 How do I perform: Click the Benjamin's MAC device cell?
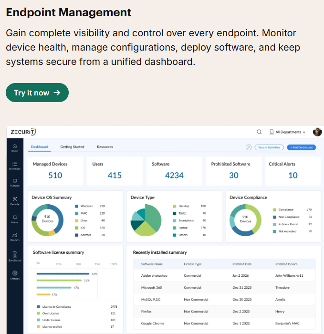(287, 324)
